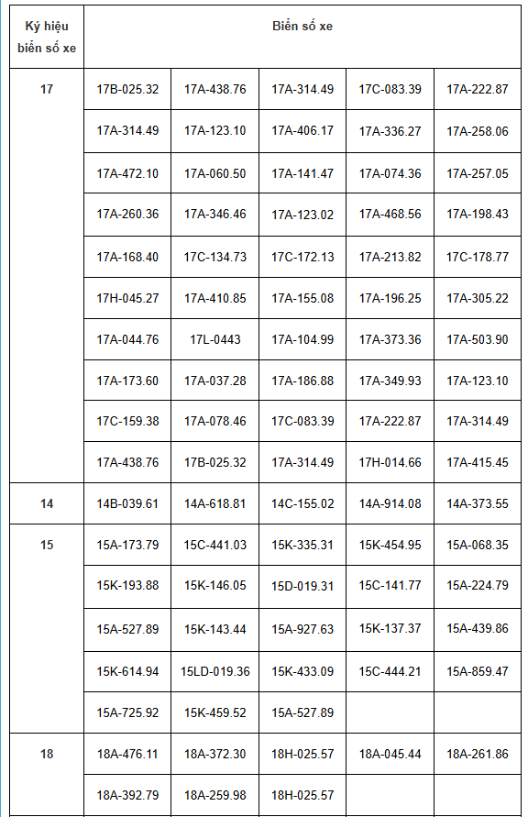Click the row label 15

[47, 545]
